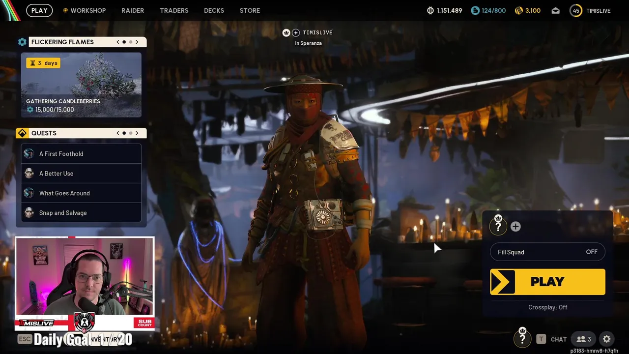Click the trader portrait beside What Goes Around

point(29,193)
